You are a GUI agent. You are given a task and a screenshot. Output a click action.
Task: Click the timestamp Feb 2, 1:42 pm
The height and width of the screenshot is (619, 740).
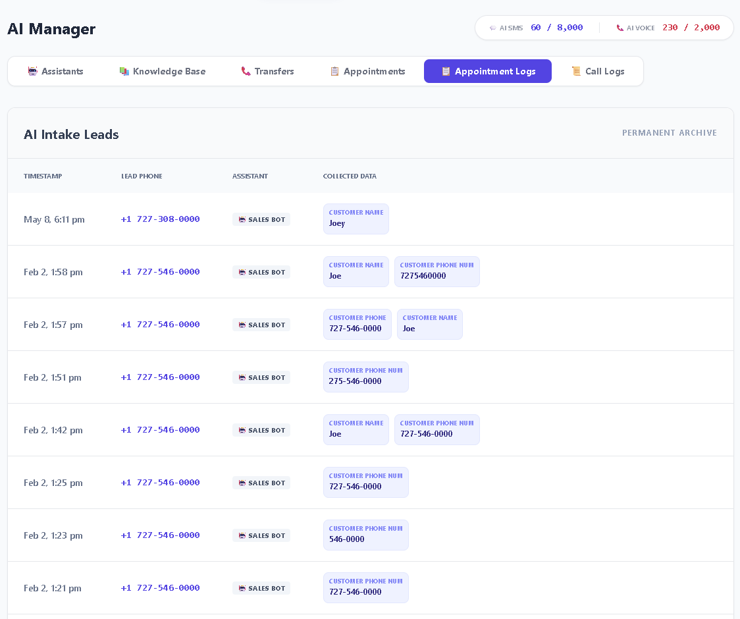53,431
